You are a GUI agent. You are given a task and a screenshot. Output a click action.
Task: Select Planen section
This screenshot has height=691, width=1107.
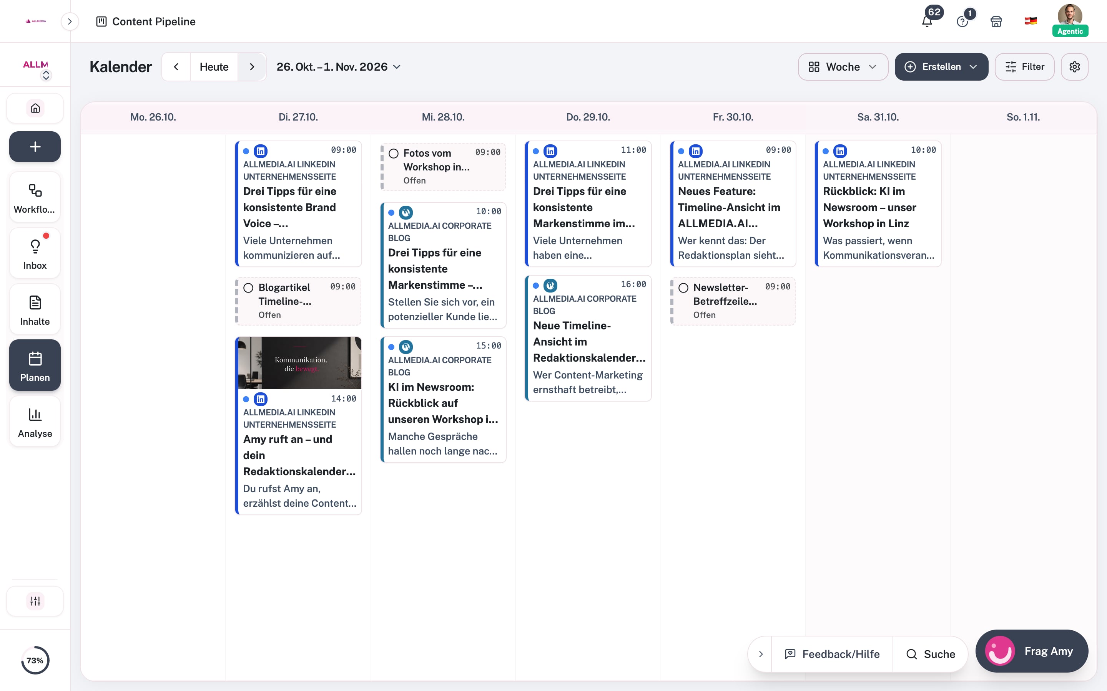click(x=35, y=365)
